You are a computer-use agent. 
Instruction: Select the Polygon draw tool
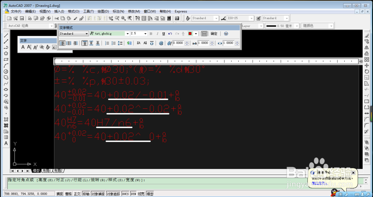6,54
